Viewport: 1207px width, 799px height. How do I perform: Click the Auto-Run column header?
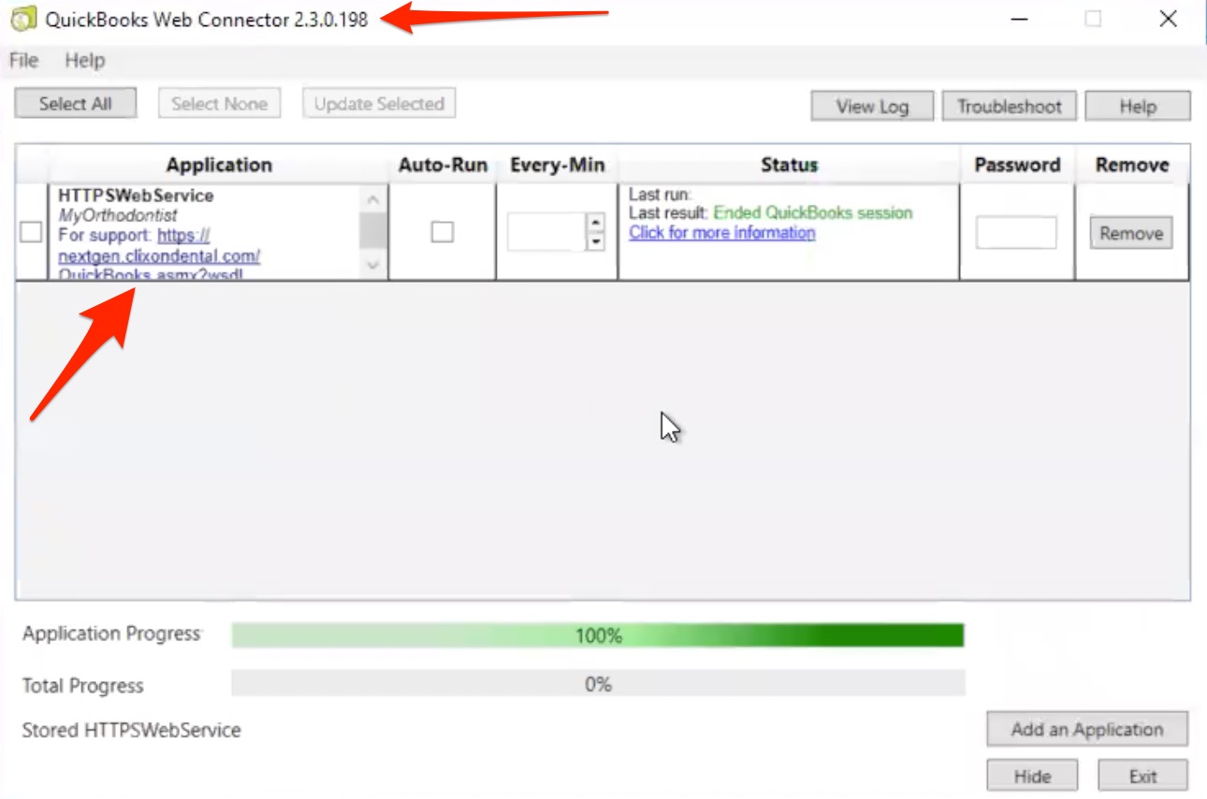point(443,165)
